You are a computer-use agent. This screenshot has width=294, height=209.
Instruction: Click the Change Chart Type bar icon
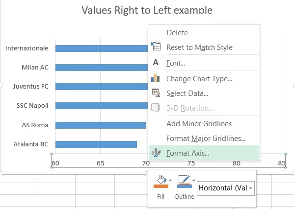point(156,78)
